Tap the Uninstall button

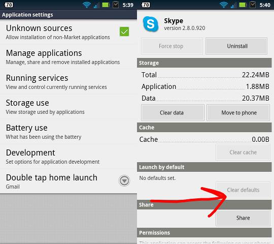click(237, 46)
